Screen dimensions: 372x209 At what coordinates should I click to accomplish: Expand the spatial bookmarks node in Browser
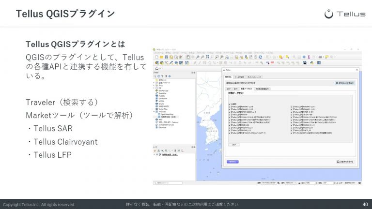154,83
